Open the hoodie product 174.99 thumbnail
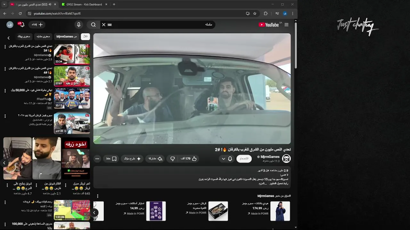The width and height of the screenshot is (410, 230). (280, 211)
